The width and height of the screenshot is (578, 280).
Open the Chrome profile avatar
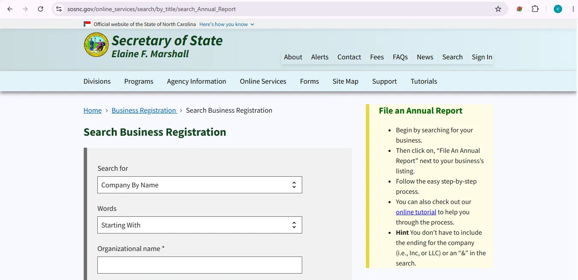558,9
